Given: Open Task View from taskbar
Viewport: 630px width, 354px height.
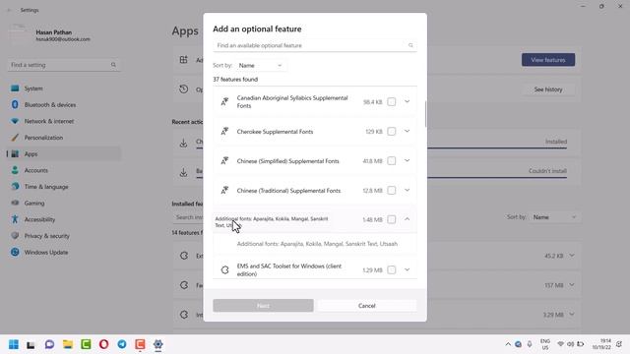Looking at the screenshot, I should pos(31,344).
